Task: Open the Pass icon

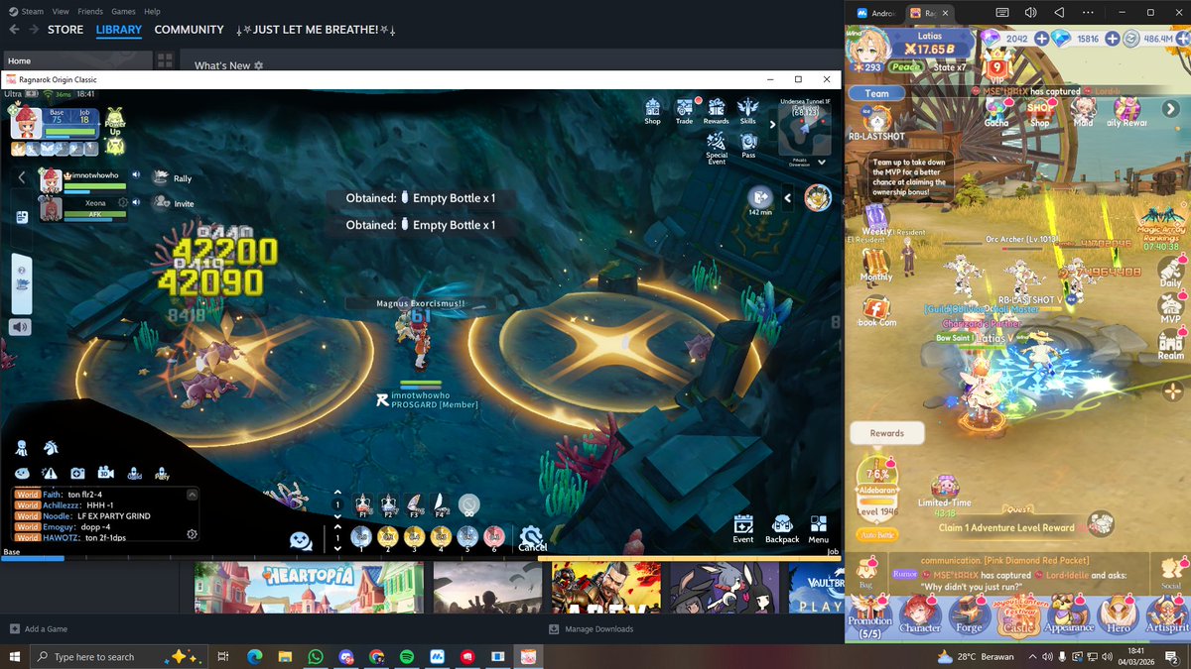Action: pyautogui.click(x=748, y=146)
